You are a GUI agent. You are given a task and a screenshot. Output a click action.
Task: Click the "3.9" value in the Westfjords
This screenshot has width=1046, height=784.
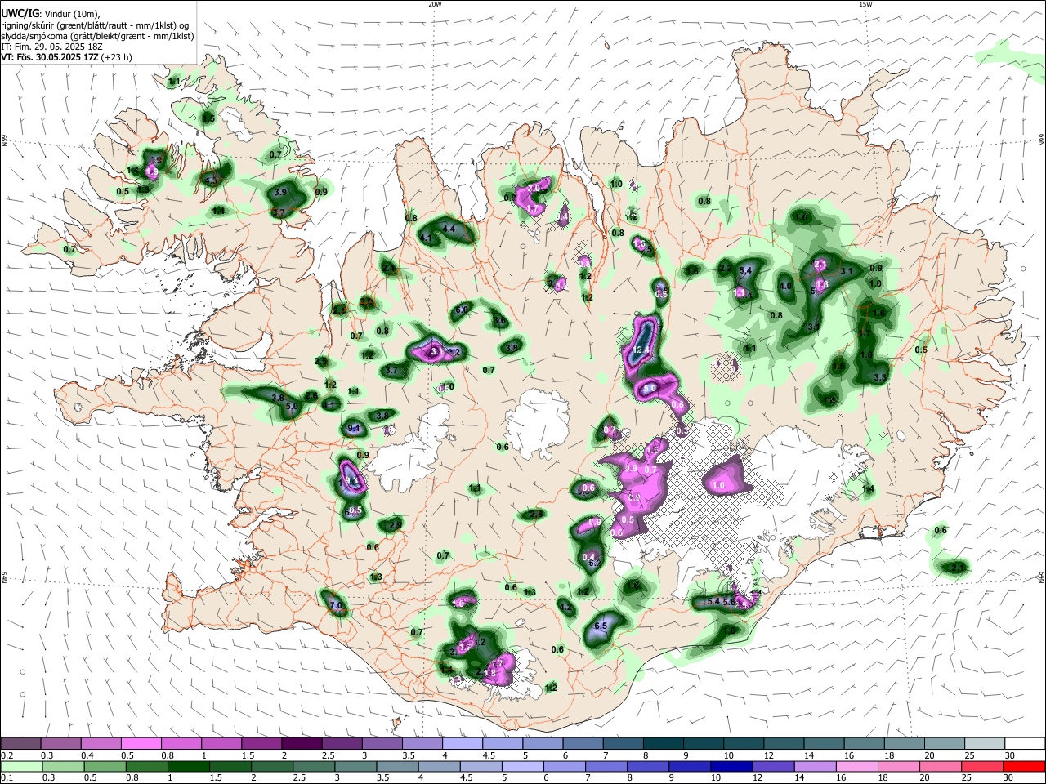(280, 193)
